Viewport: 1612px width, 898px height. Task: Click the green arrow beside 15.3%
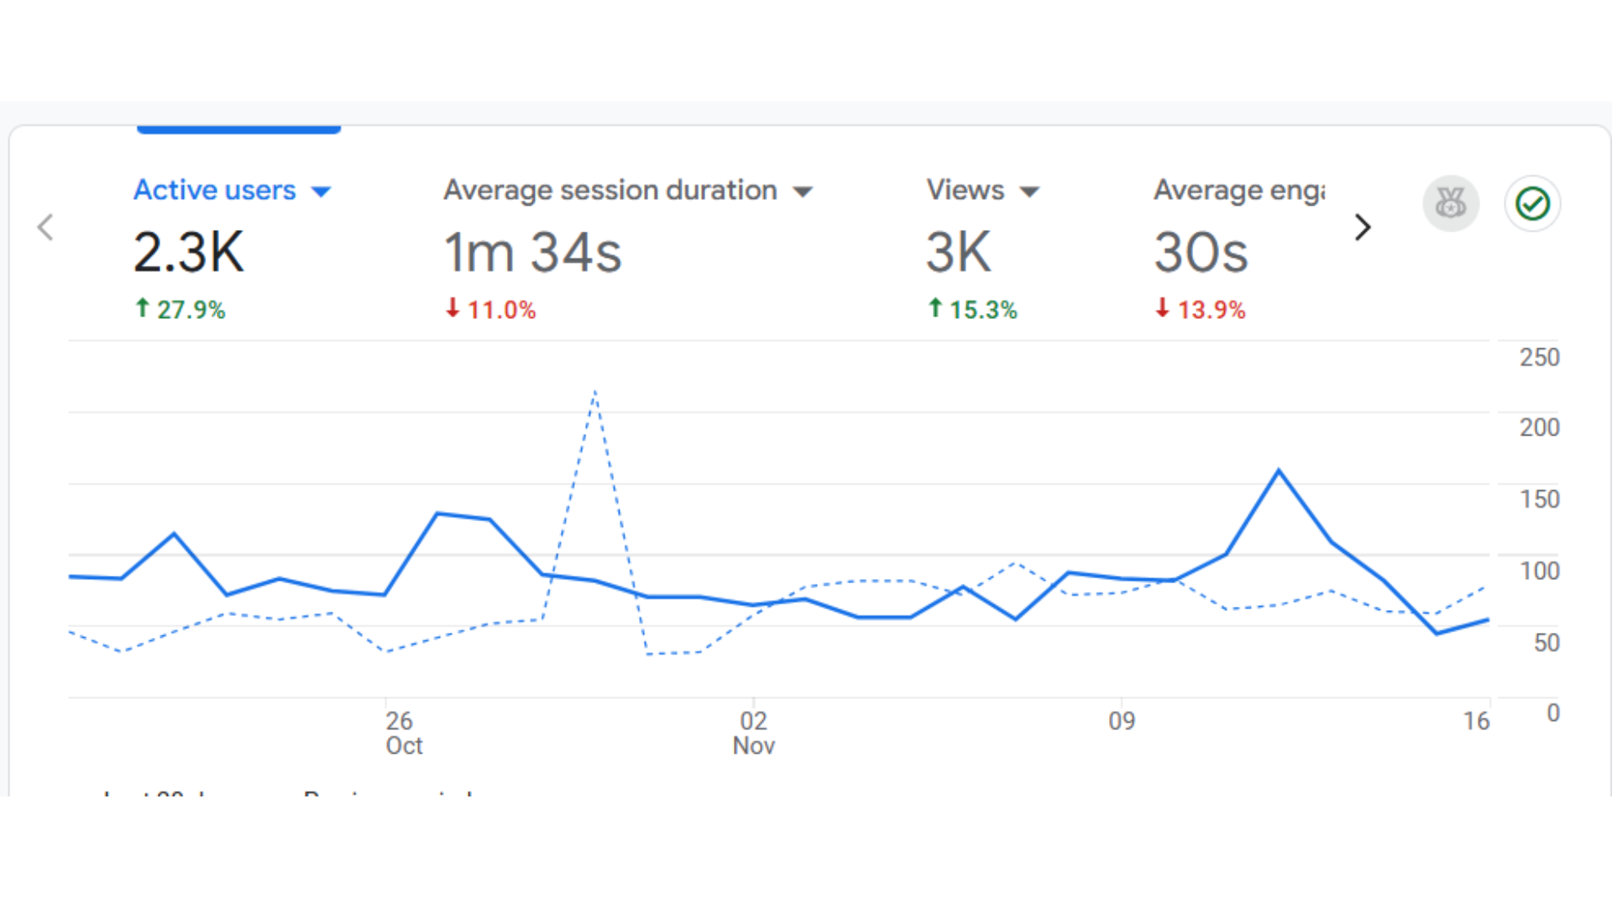[x=934, y=308]
